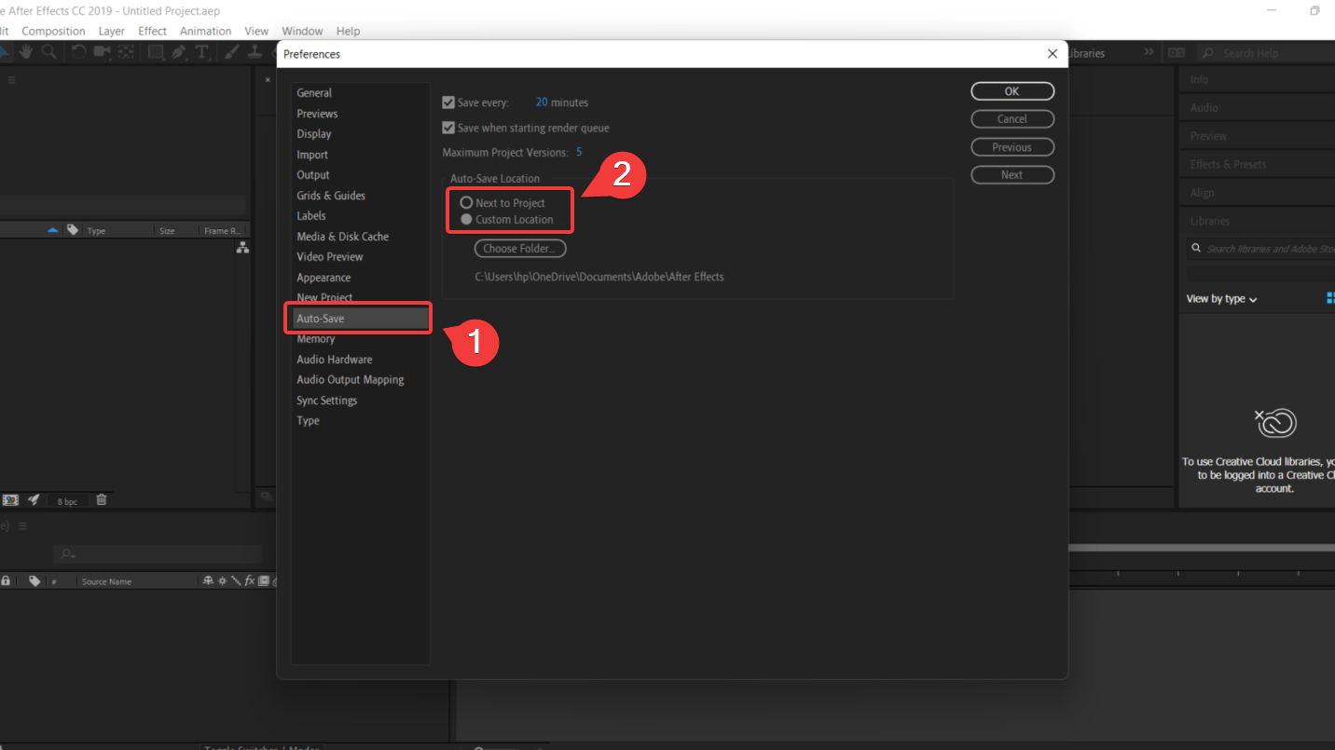Viewport: 1335px width, 750px height.
Task: Select the Next to Project radio button
Action: click(466, 202)
